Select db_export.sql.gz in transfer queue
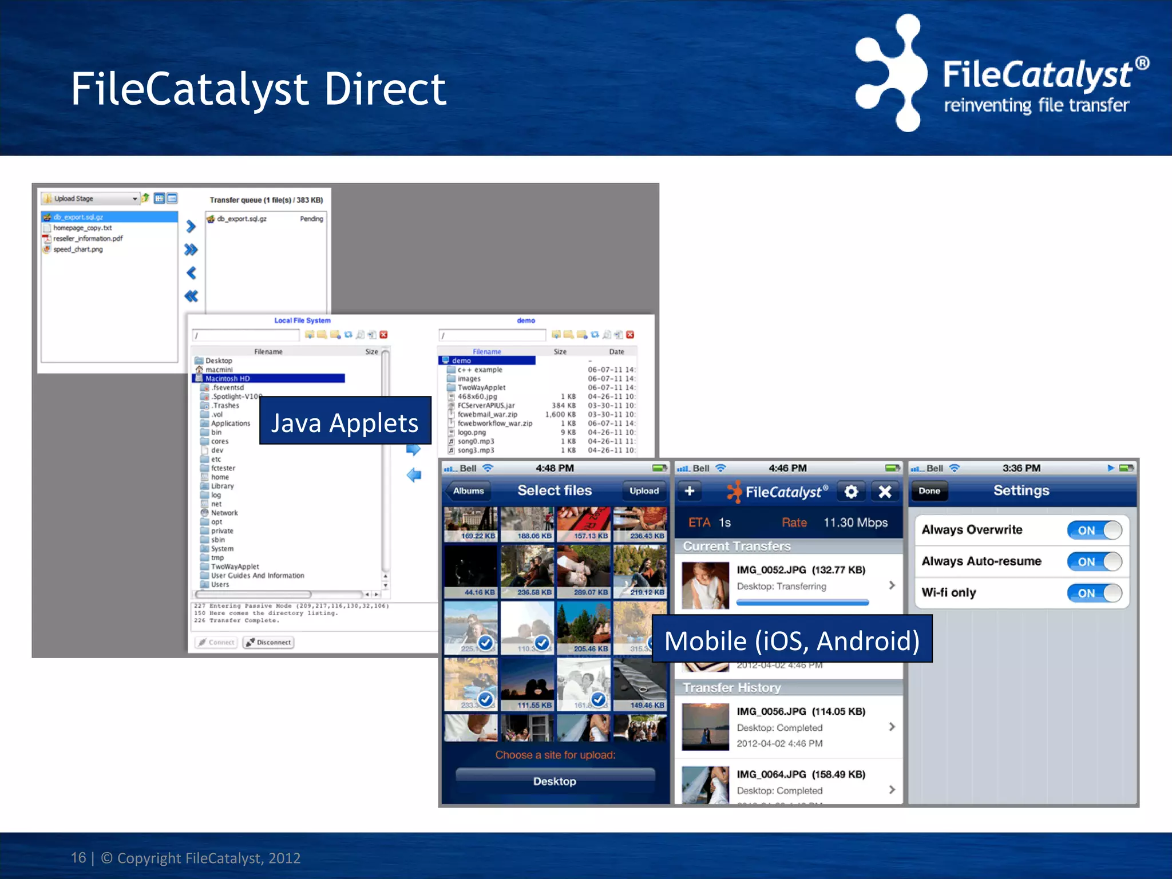 (266, 219)
